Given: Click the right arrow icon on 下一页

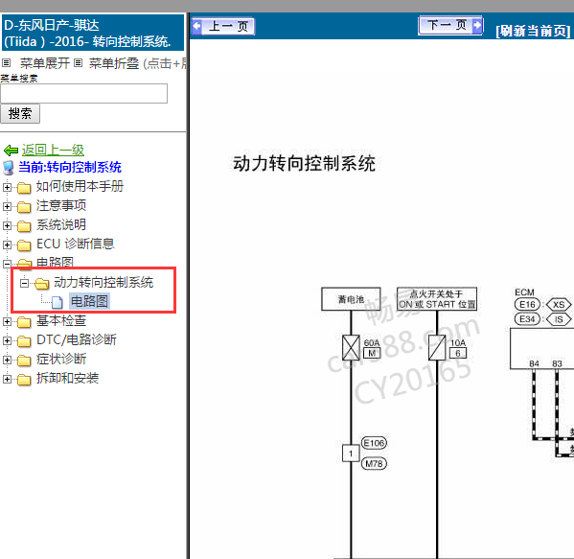Looking at the screenshot, I should coord(477,25).
